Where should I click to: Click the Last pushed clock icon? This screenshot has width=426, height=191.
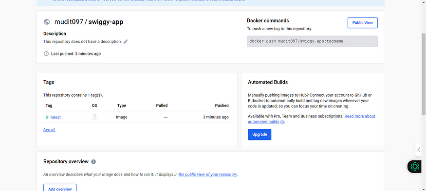46,54
